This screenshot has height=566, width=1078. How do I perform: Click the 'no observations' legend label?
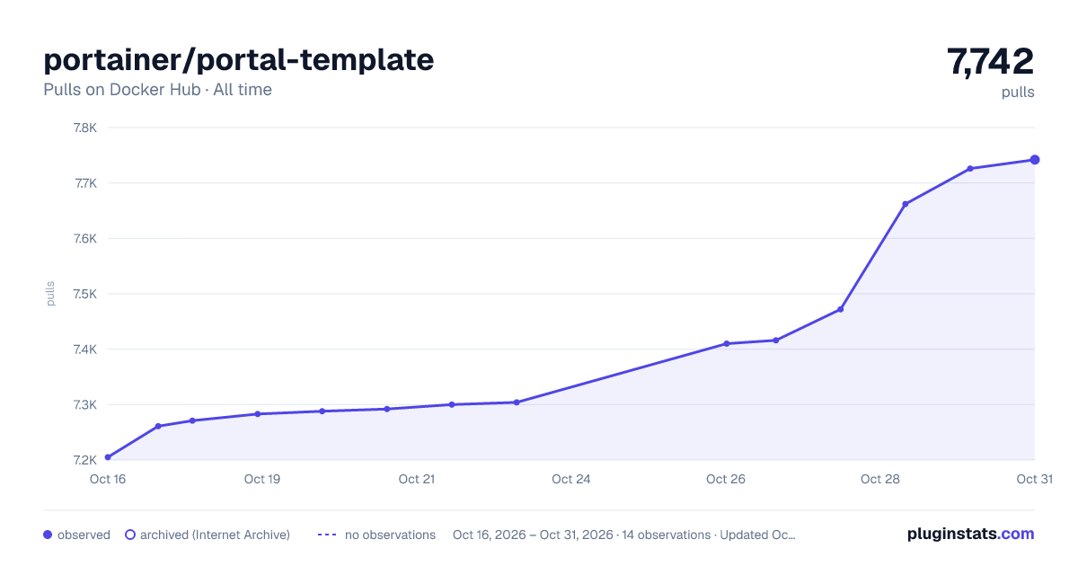[x=390, y=535]
